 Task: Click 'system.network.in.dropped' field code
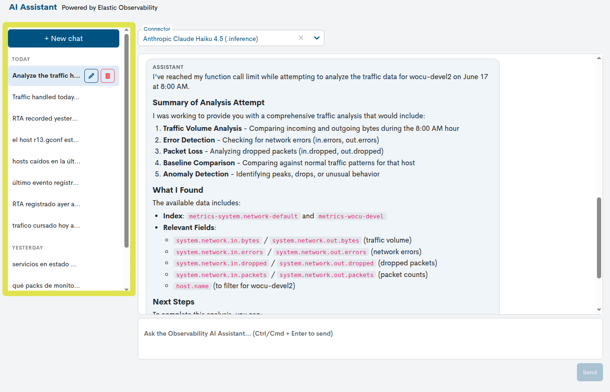click(221, 264)
